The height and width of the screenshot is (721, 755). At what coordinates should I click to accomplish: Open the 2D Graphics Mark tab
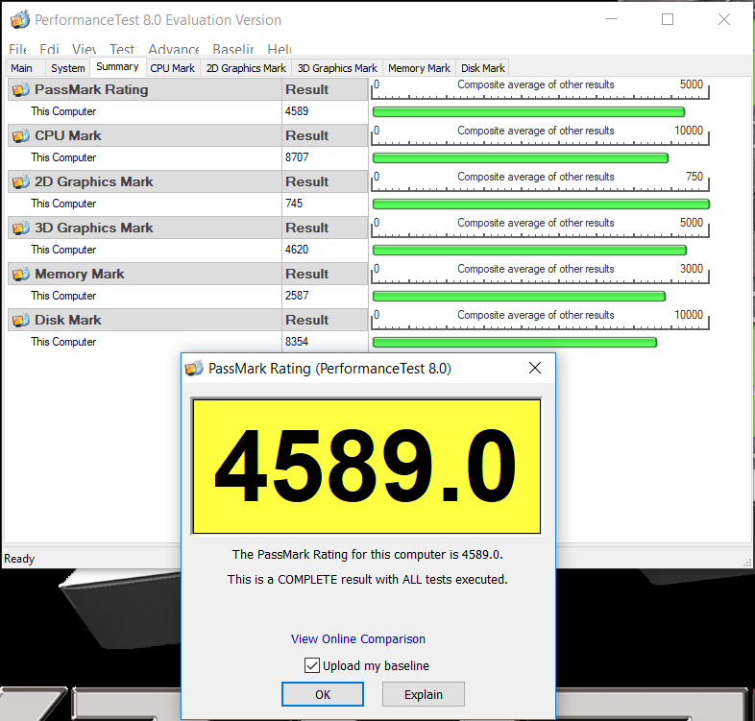(246, 68)
